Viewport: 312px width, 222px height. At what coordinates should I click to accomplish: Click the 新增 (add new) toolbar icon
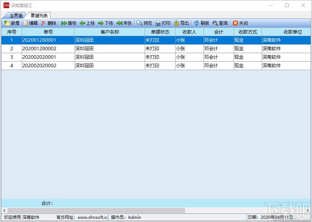click(x=12, y=23)
